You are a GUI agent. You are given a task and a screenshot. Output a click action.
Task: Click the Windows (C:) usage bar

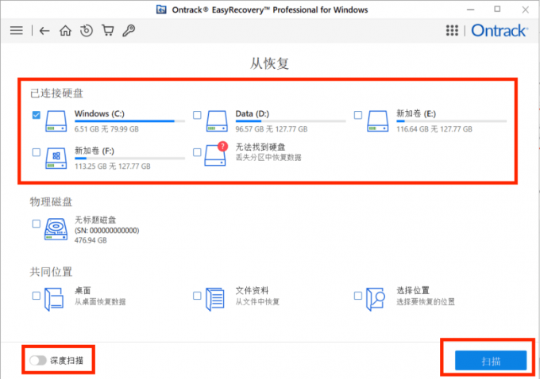(129, 121)
